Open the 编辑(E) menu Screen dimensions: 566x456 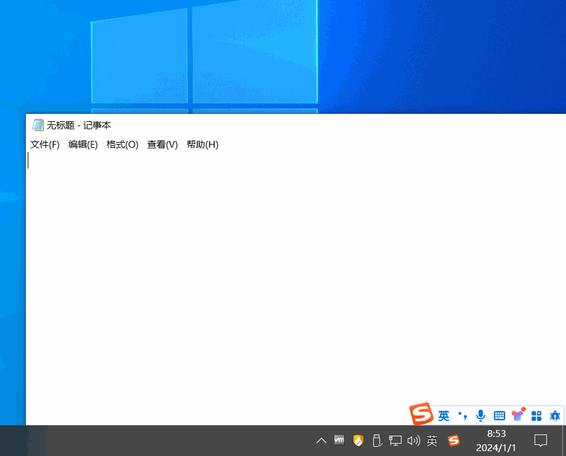(x=83, y=145)
